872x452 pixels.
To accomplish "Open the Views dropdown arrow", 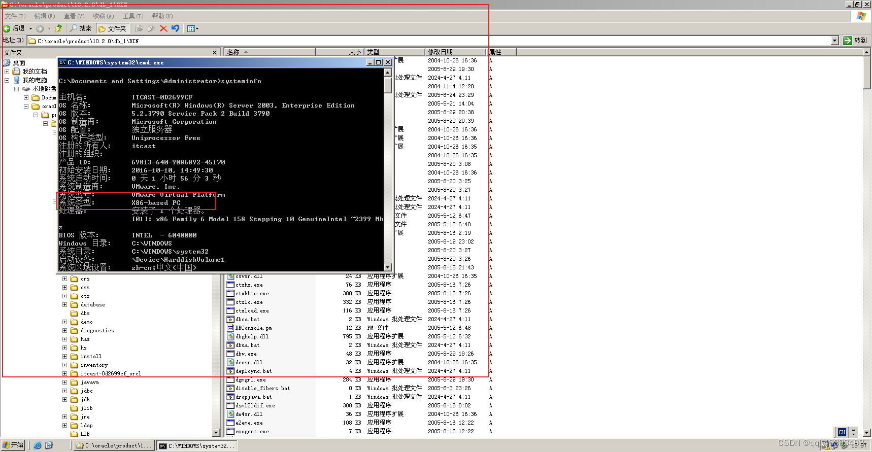I will [x=197, y=28].
